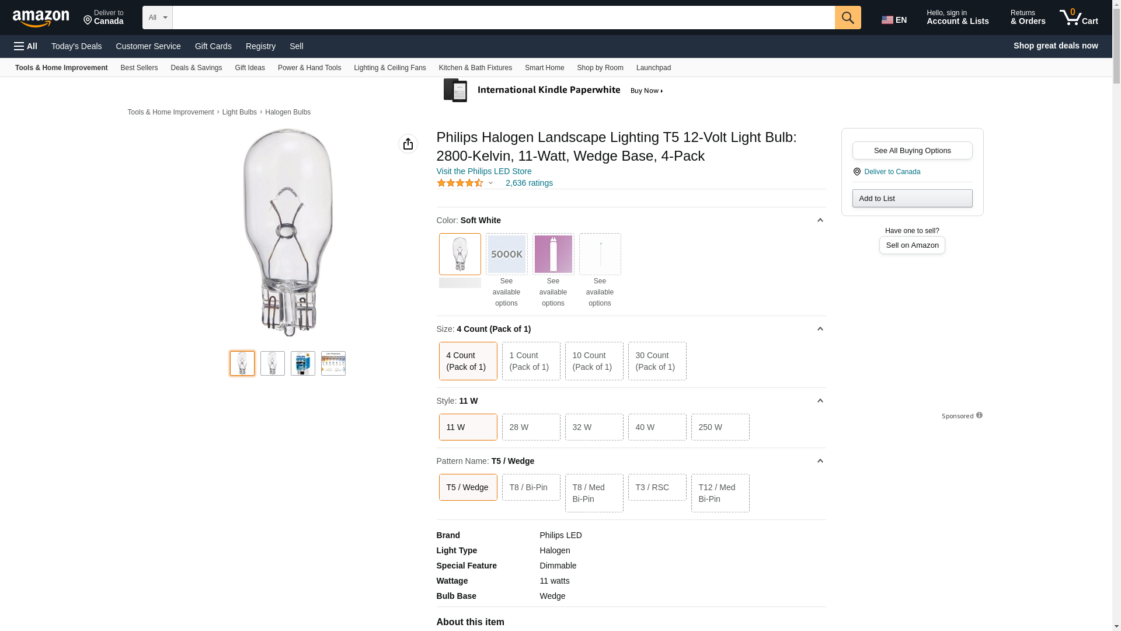The height and width of the screenshot is (631, 1121).
Task: Collapse the Color section chevron
Action: tap(820, 220)
